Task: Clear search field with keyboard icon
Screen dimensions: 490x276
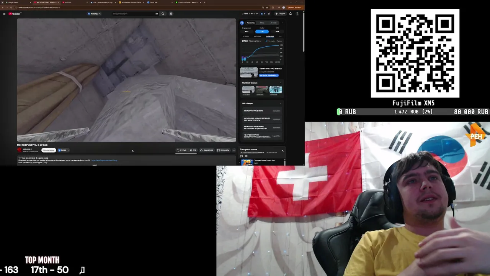Action: pos(157,14)
